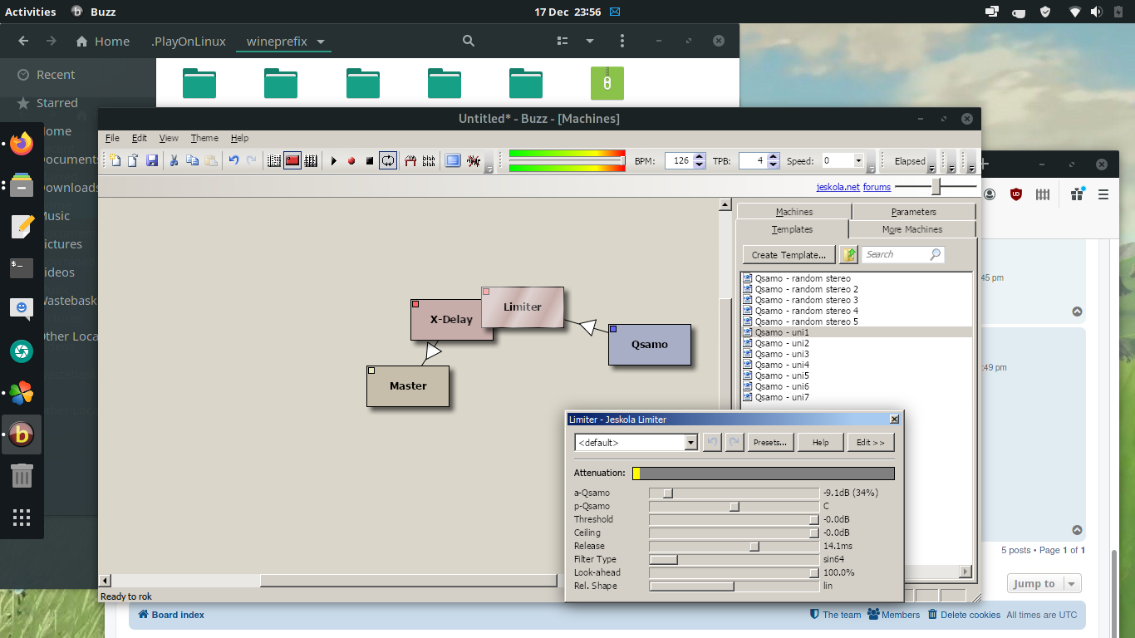1135x638 pixels.
Task: Open the jeskola.net link
Action: coord(838,187)
